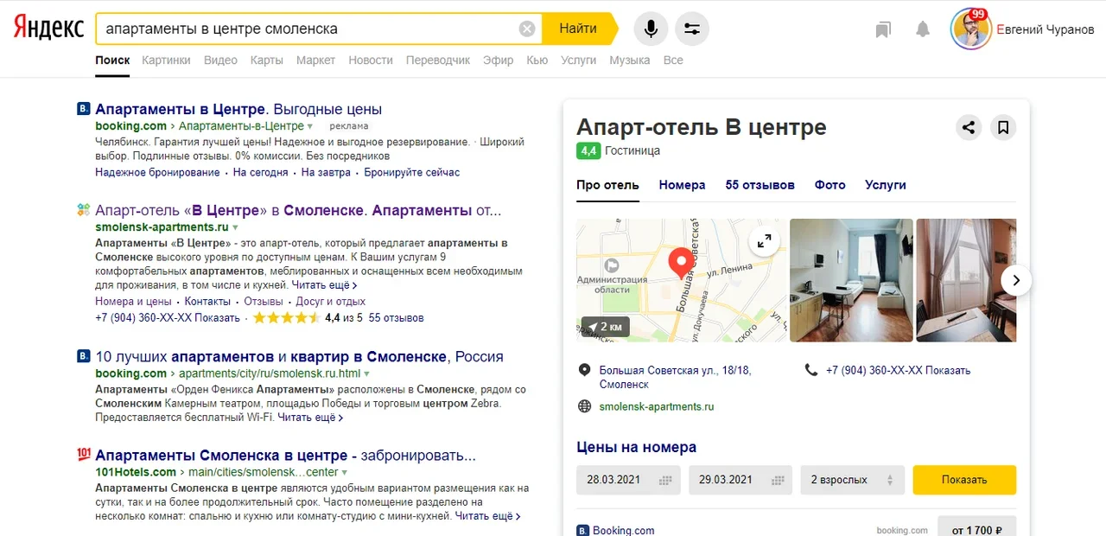Click the smolensk-apartments.ru result favicon
Screen dimensions: 1106x536
pos(84,210)
